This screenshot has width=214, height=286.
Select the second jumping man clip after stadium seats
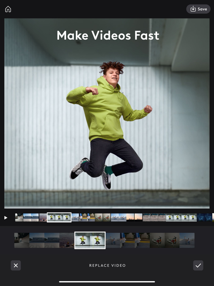[181, 217]
